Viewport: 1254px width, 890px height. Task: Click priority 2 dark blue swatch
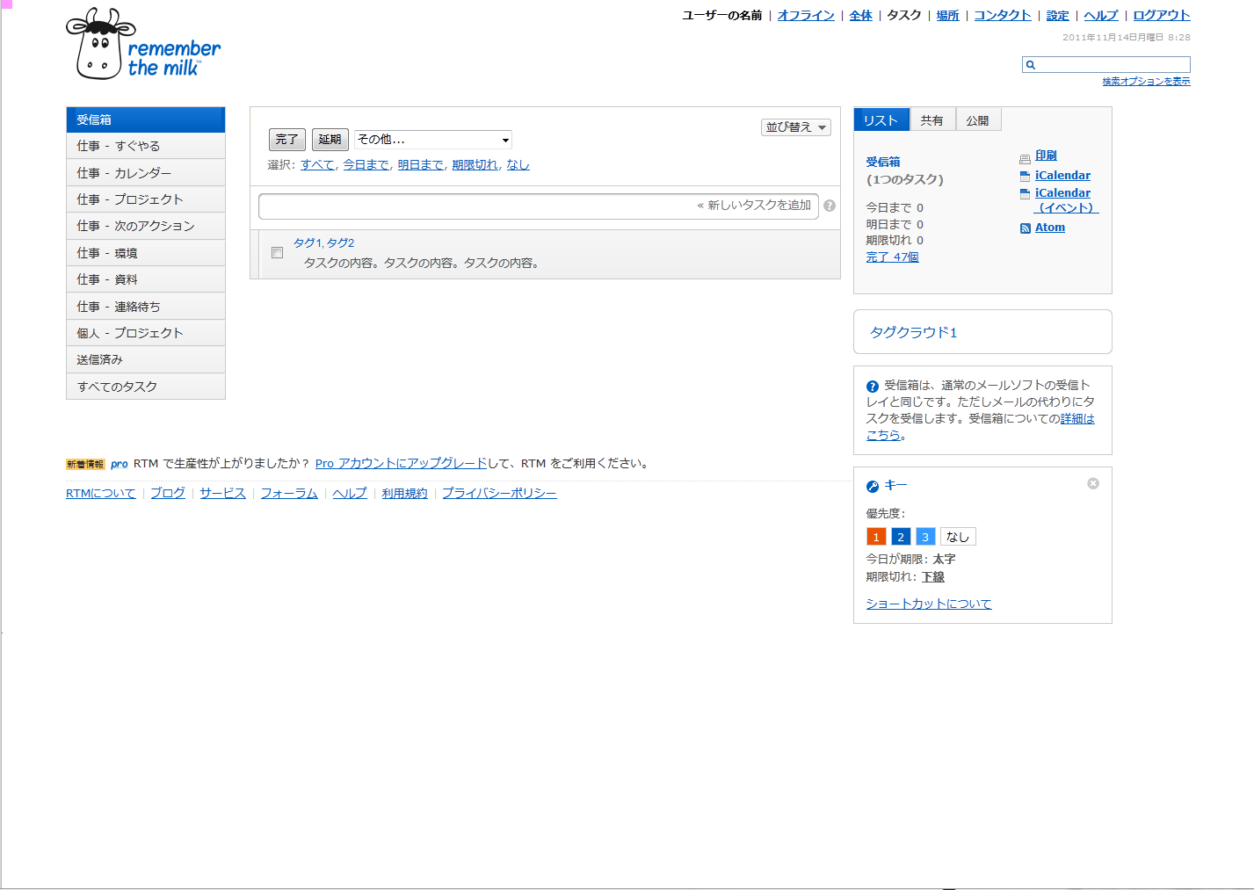click(901, 537)
